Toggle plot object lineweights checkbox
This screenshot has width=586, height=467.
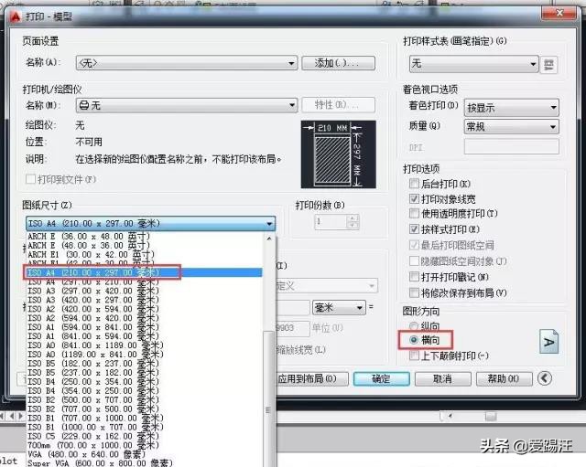tap(414, 199)
